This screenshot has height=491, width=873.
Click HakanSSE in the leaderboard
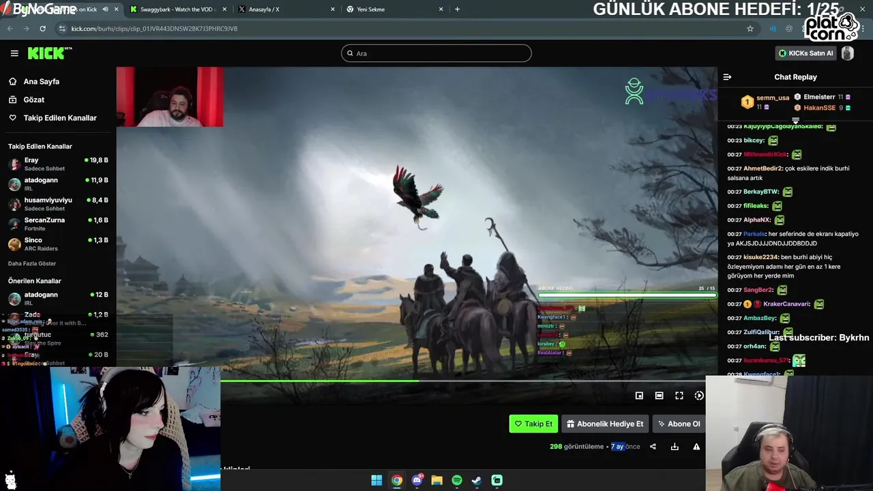(819, 108)
